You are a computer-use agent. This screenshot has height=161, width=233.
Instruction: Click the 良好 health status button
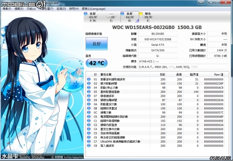(x=96, y=44)
